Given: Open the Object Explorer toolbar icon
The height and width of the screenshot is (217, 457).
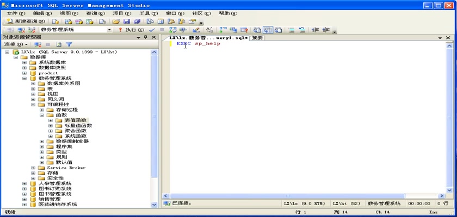Looking at the screenshot, I should click(171, 21).
